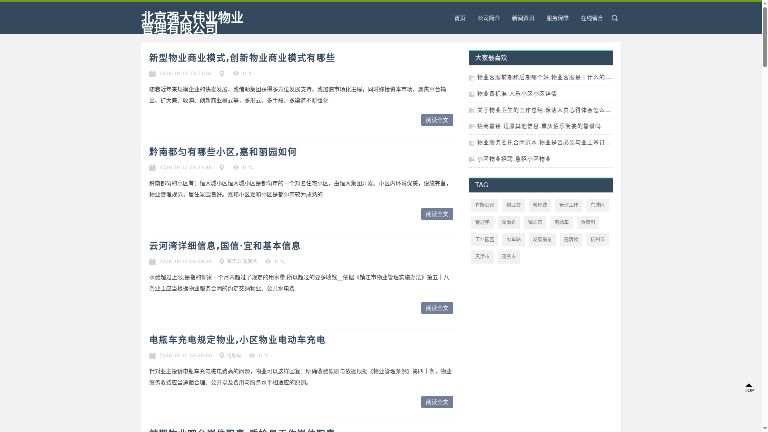Select the 有限公司 tag
768x432 pixels.
point(485,205)
